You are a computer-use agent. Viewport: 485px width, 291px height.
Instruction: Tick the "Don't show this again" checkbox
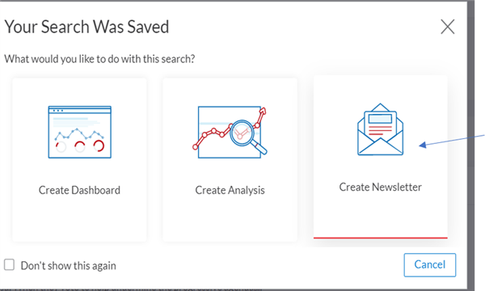(9, 264)
